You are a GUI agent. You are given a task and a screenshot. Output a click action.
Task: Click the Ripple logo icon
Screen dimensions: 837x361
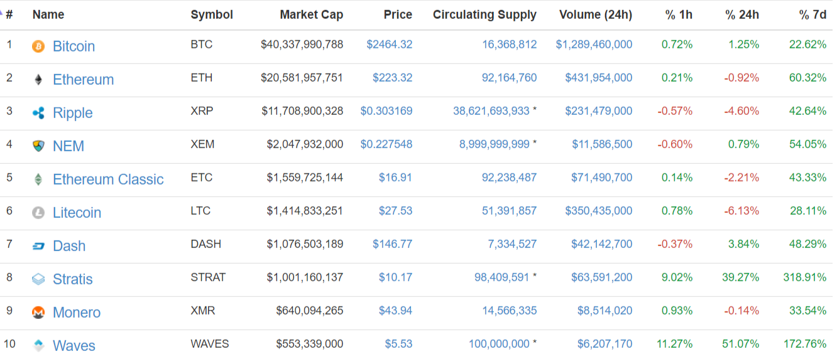pos(38,113)
